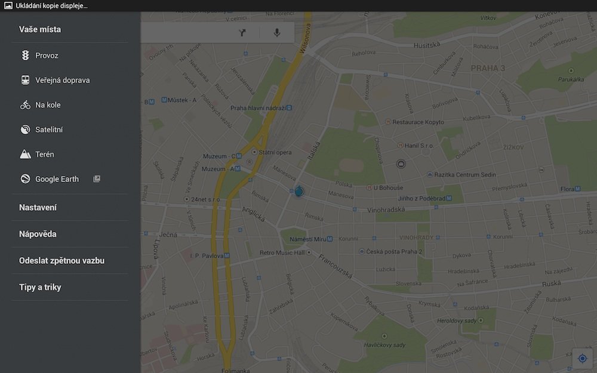This screenshot has height=373, width=597.
Task: Select the Satelitní satellite view icon
Action: pos(25,130)
